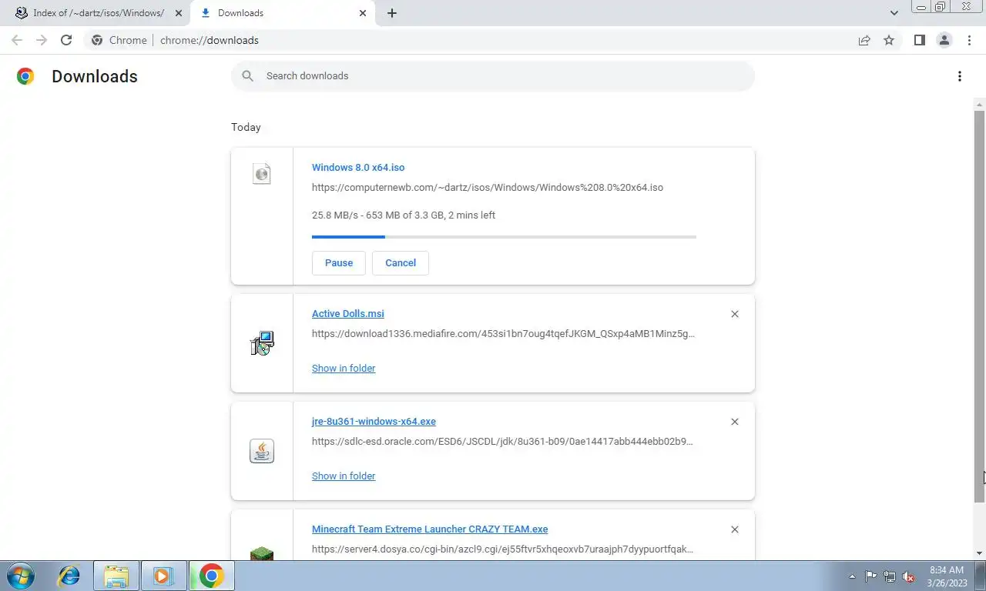Click the Chrome logo beside Downloads title
This screenshot has height=591, width=986.
pyautogui.click(x=25, y=76)
